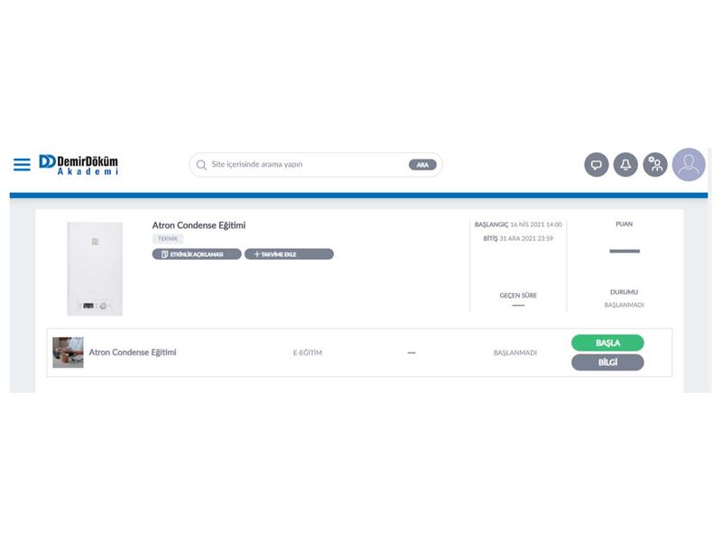Start the training with green Başla button
This screenshot has width=722, height=541.
pos(607,343)
